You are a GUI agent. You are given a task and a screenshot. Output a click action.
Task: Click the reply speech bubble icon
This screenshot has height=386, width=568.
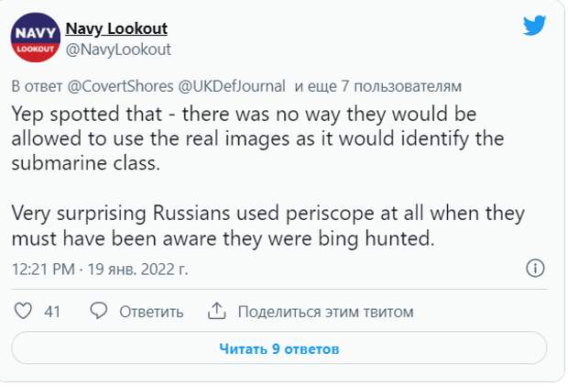point(98,311)
